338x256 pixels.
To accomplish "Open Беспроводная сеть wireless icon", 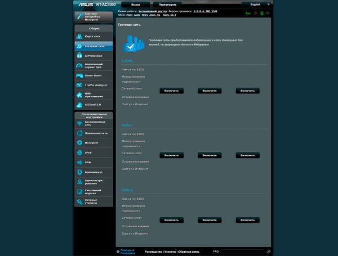I will [79, 123].
